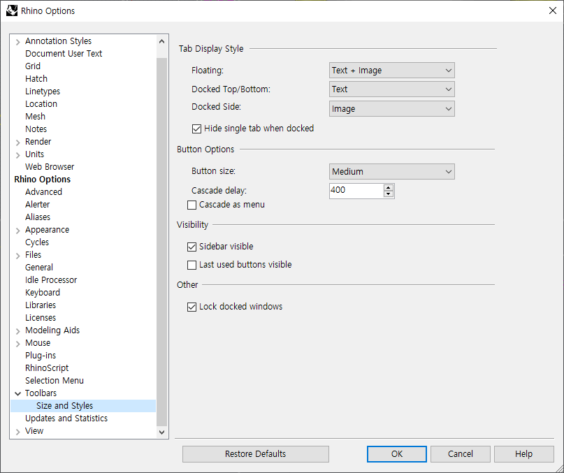564x473 pixels.
Task: Click tree scrollbar up arrow
Action: [162, 41]
